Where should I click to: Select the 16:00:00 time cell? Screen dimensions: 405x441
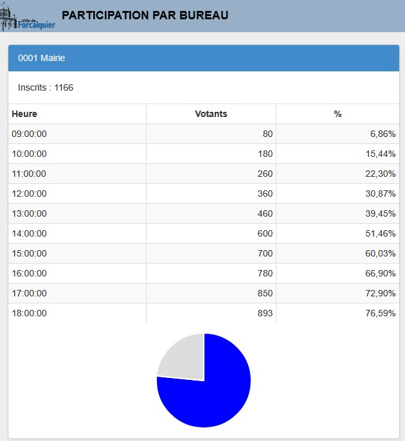[x=30, y=273]
